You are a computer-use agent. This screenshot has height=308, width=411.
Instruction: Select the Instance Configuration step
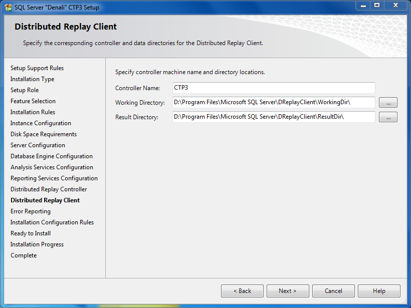coord(41,123)
